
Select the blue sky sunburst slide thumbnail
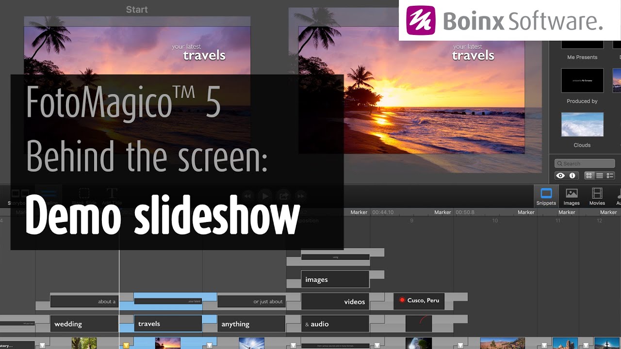point(251,344)
